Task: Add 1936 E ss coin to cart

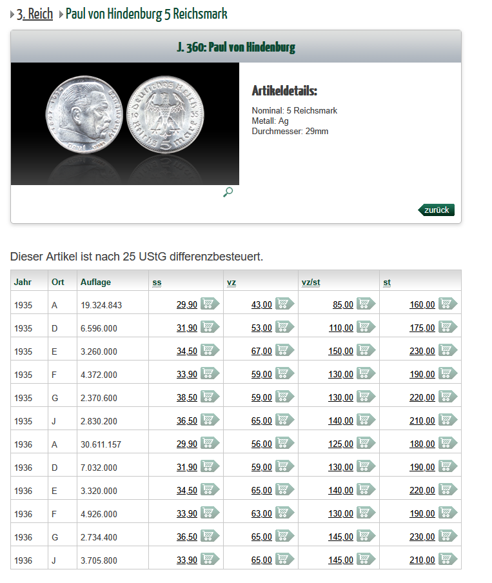Action: (x=210, y=489)
